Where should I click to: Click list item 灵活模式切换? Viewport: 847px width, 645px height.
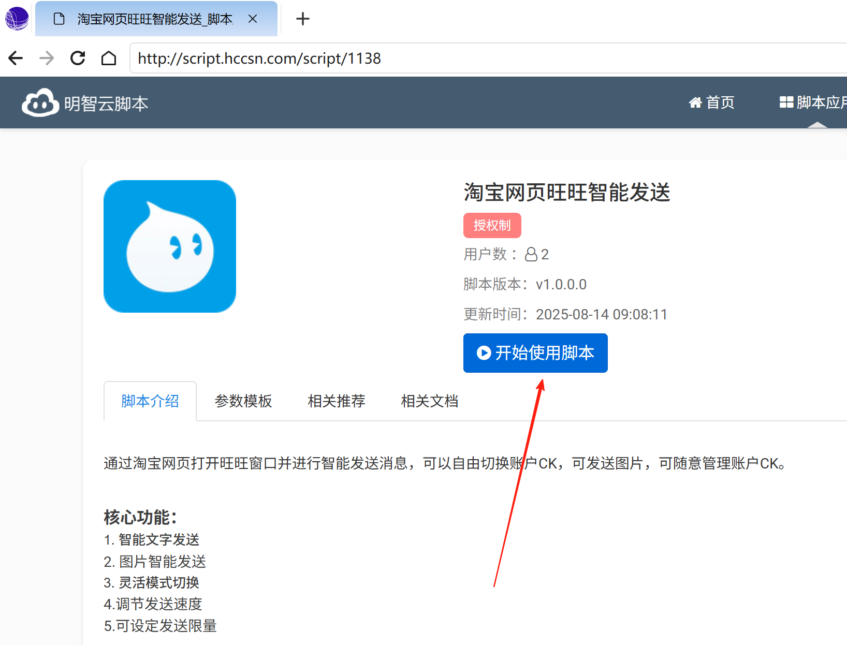point(159,583)
